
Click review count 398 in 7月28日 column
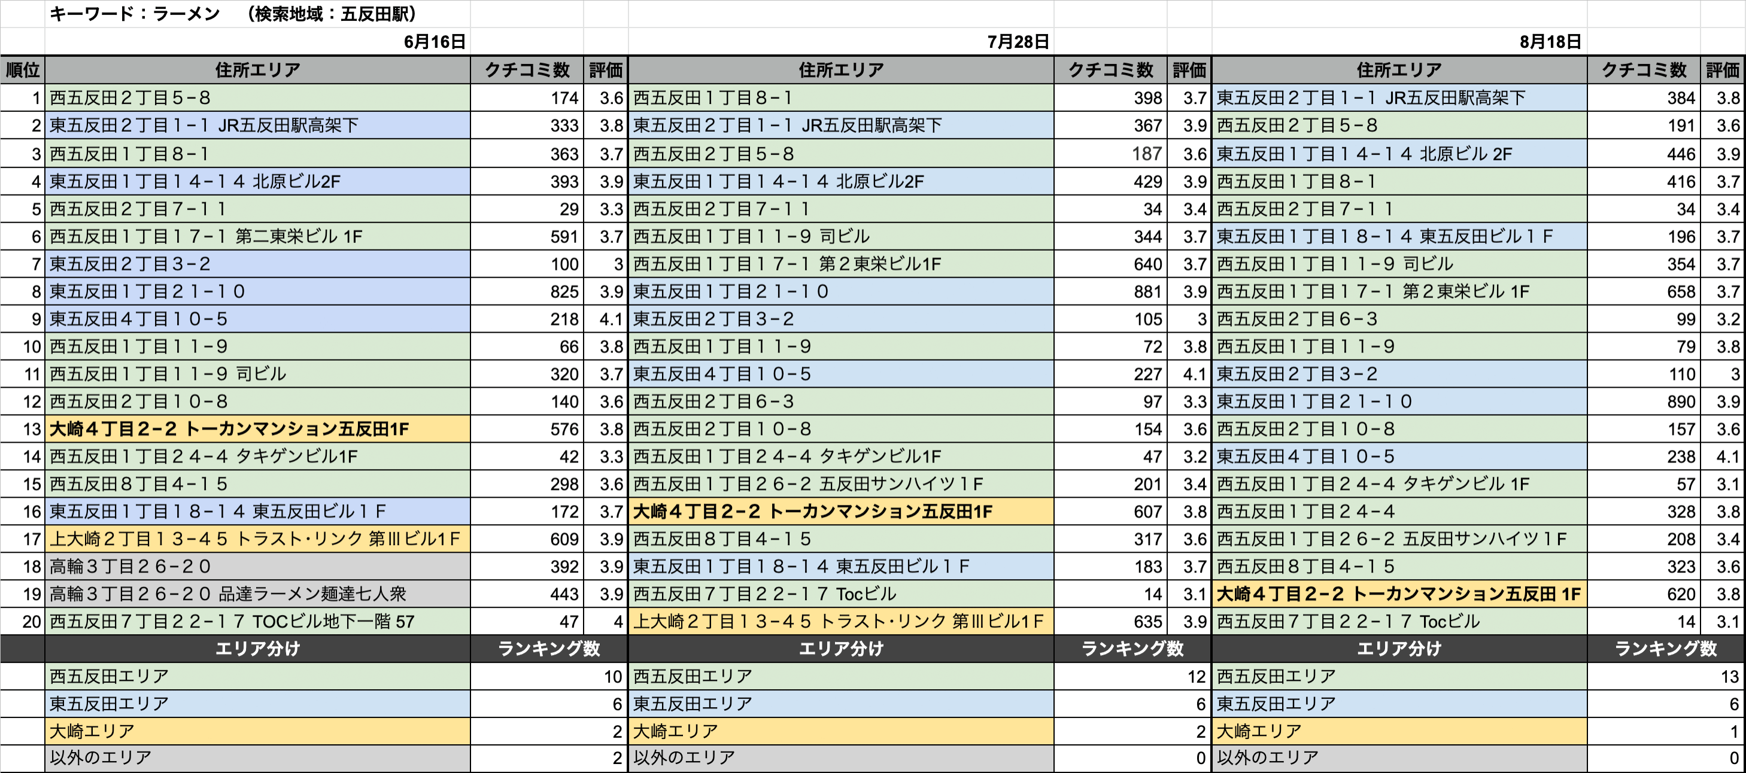pos(1110,98)
